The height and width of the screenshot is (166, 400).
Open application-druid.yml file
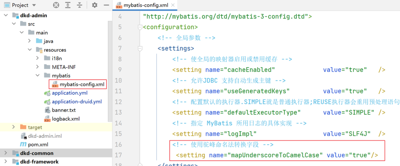76,102
